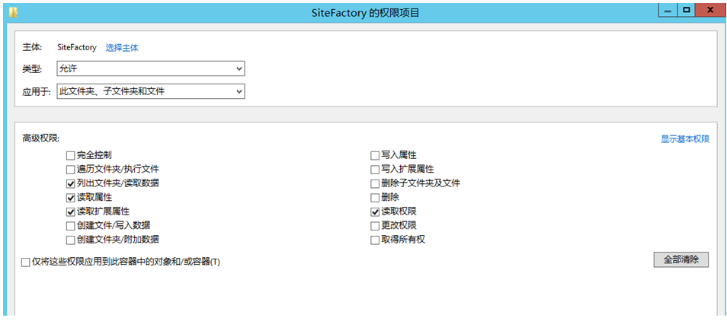This screenshot has width=727, height=321.
Task: Click 选择主体 link
Action: pos(122,47)
